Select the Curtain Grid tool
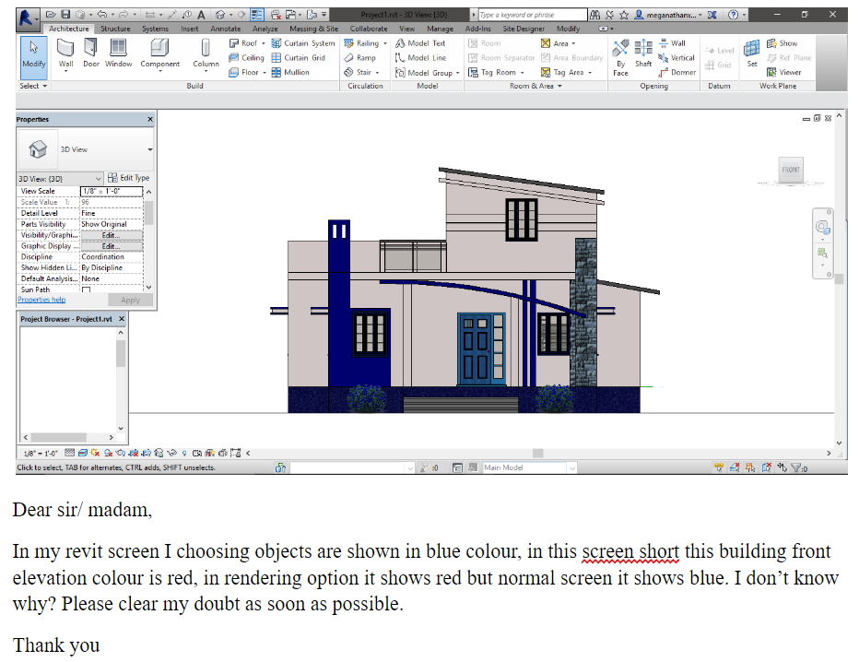 click(x=299, y=57)
